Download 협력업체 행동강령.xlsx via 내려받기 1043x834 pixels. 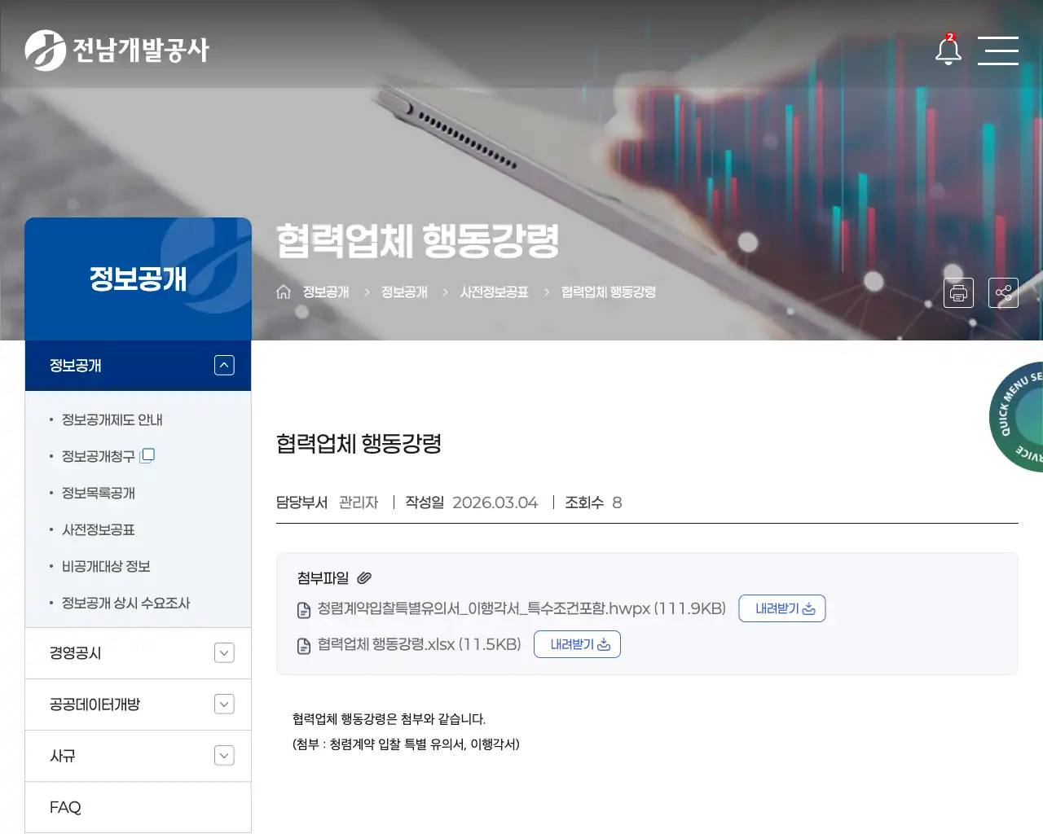577,644
